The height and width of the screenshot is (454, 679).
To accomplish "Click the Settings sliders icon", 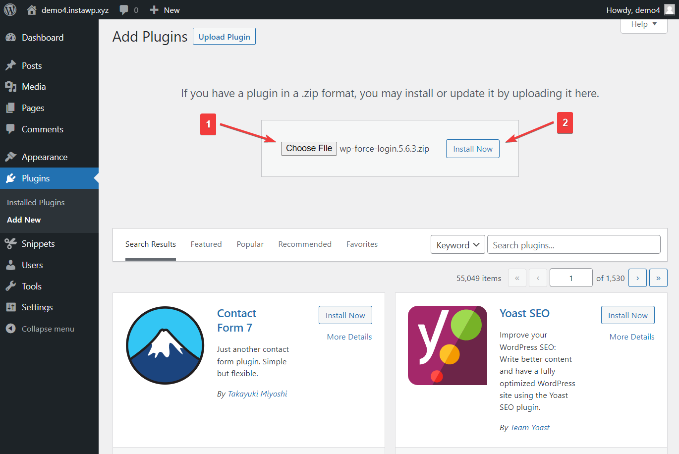I will pos(11,307).
